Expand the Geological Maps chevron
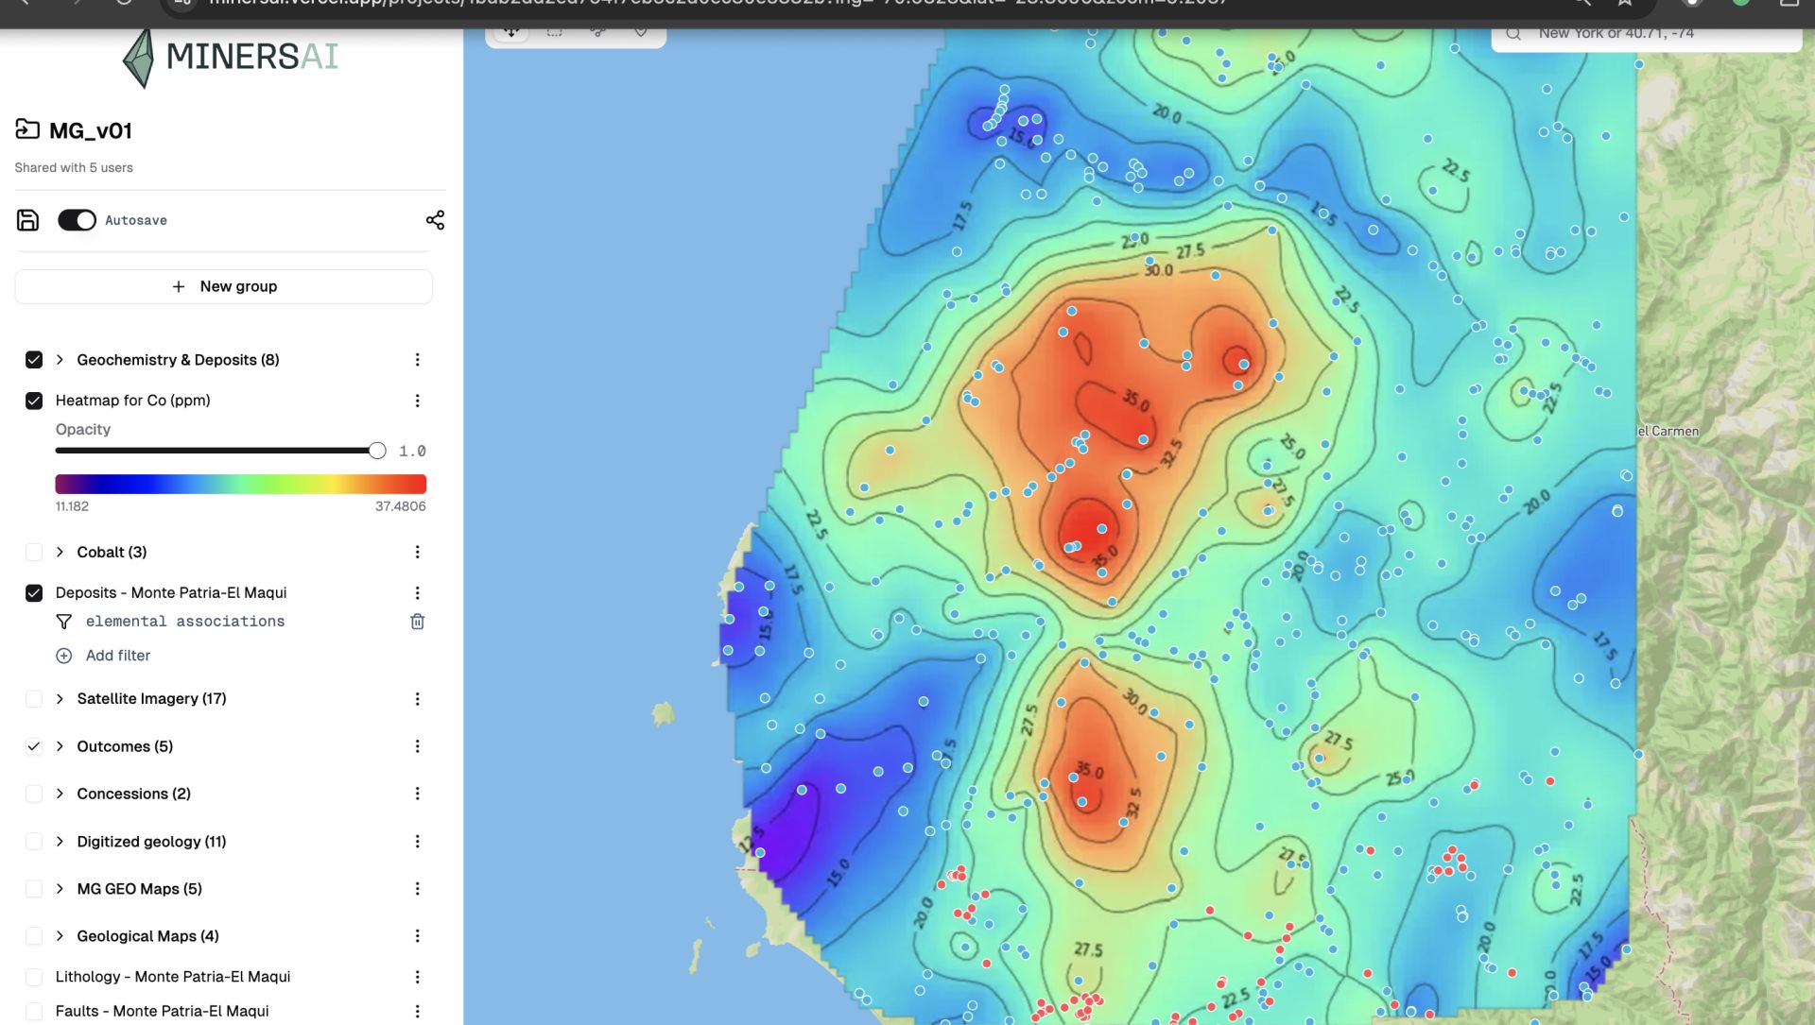Viewport: 1815px width, 1025px height. 60,936
